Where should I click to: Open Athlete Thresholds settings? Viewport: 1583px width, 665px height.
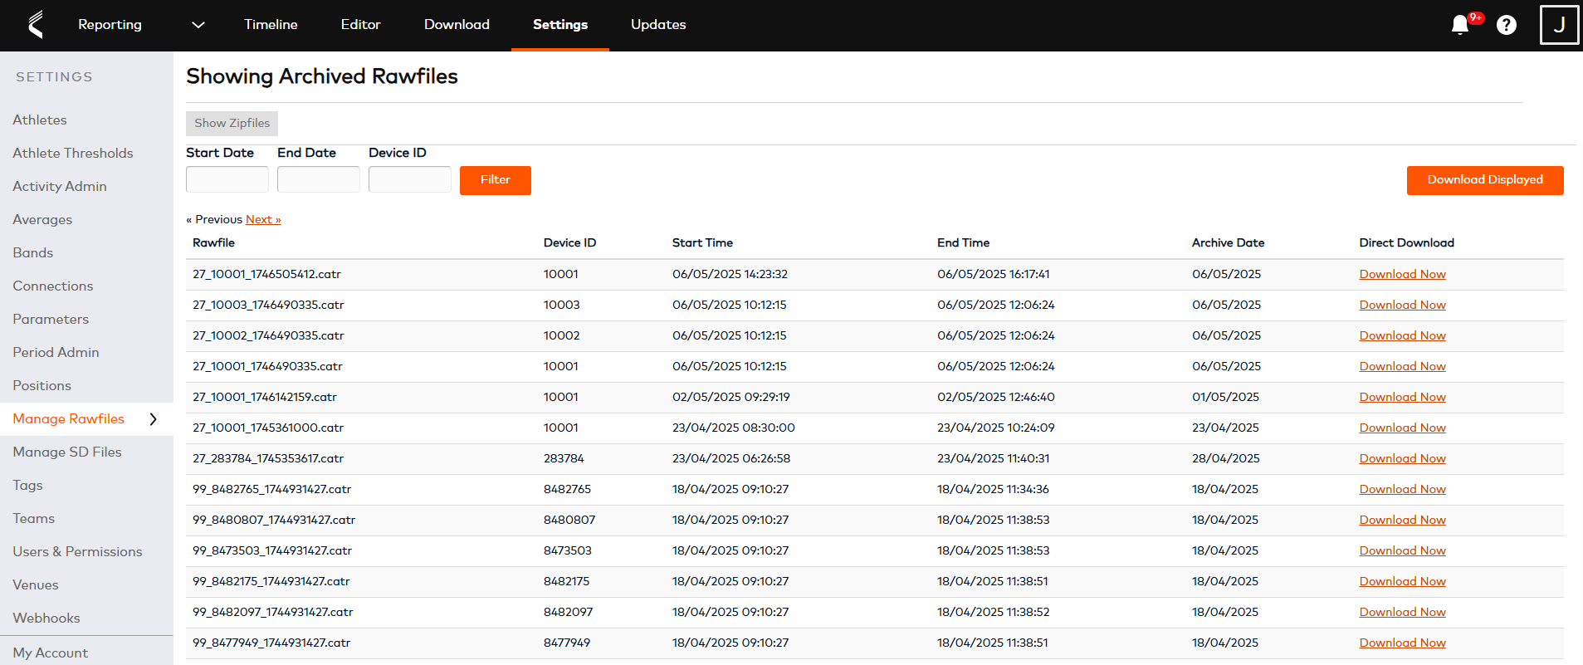pos(73,154)
